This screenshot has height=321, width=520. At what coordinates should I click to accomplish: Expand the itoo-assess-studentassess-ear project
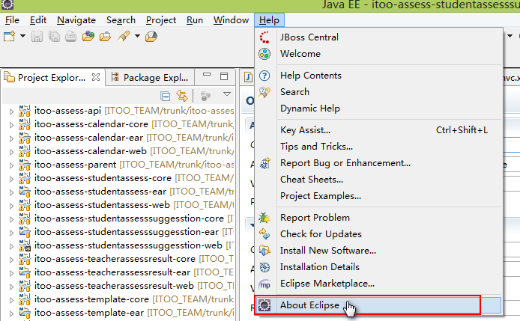click(11, 192)
